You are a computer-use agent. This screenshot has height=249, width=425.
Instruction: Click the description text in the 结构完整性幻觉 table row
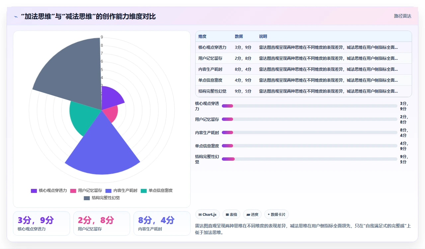tap(328, 91)
